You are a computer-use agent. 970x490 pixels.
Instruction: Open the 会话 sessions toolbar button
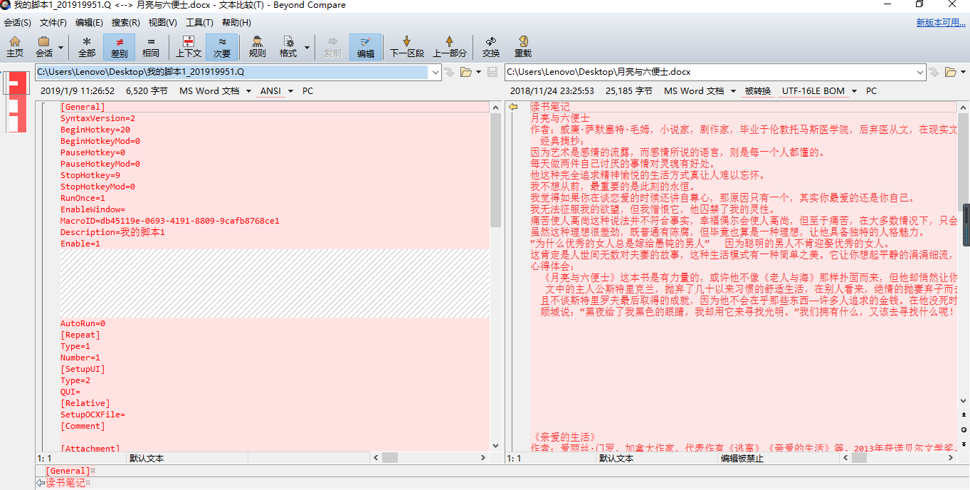pos(44,46)
